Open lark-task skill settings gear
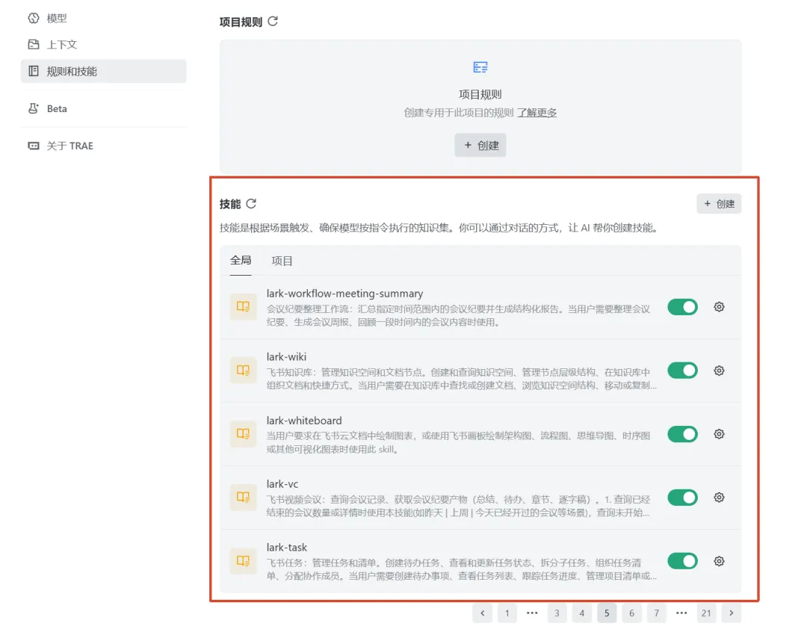The width and height of the screenshot is (807, 635). point(719,561)
